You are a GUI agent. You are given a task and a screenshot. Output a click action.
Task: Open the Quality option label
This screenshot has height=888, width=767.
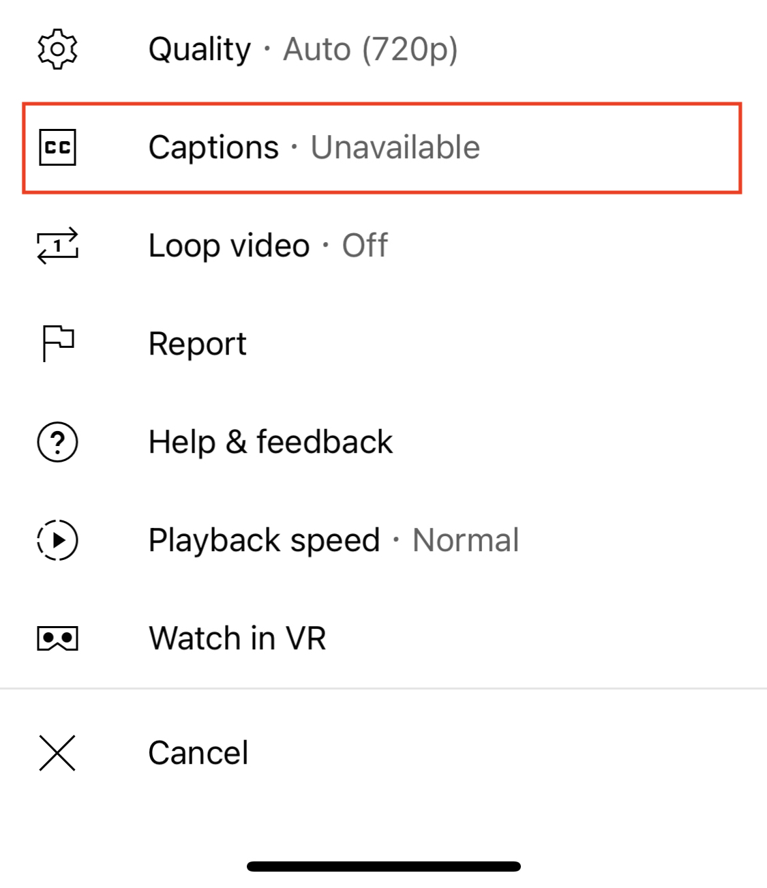(200, 49)
